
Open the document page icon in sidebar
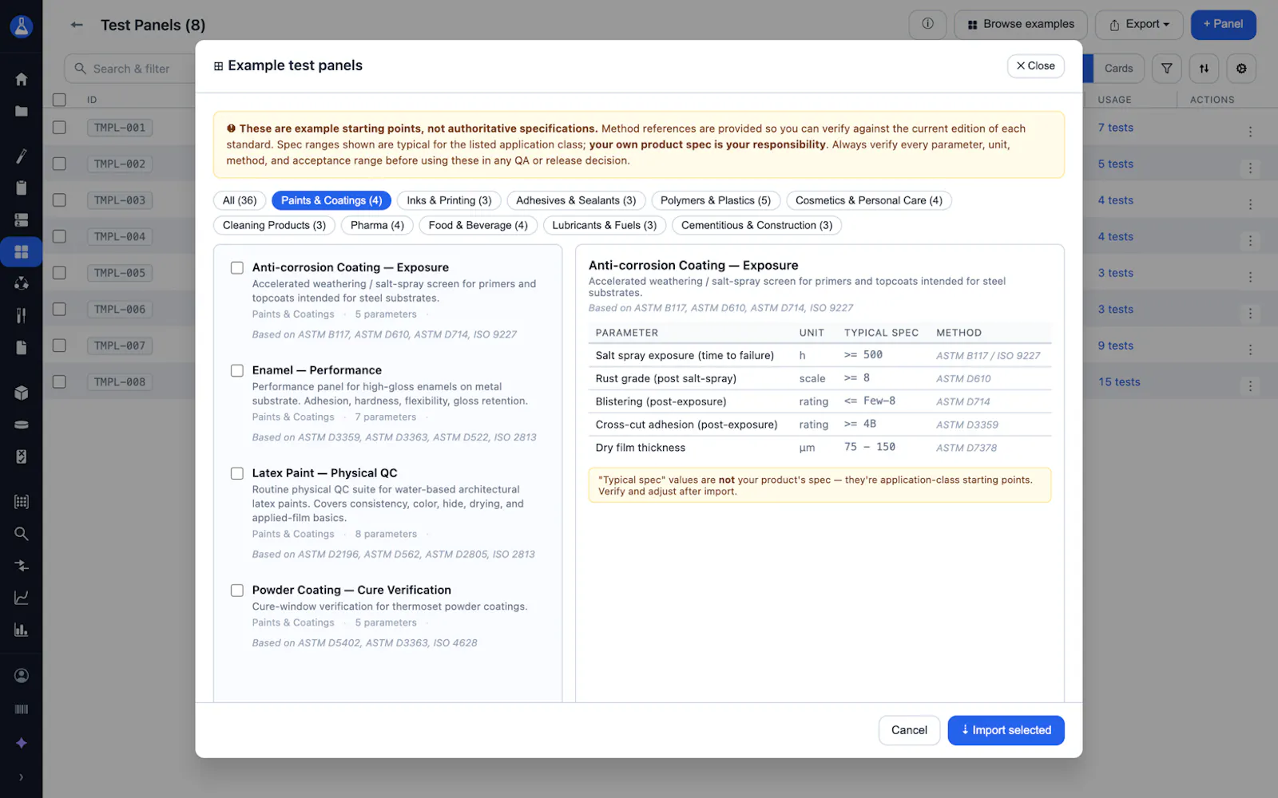pos(22,347)
